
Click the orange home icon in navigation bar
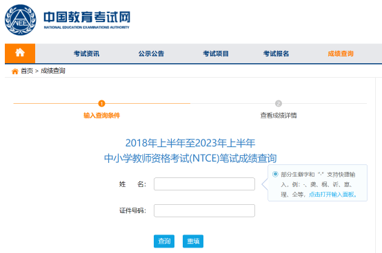click(20, 53)
